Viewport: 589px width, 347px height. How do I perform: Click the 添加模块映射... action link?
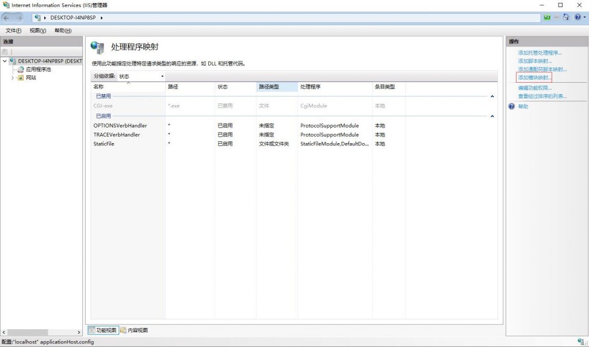(x=535, y=78)
